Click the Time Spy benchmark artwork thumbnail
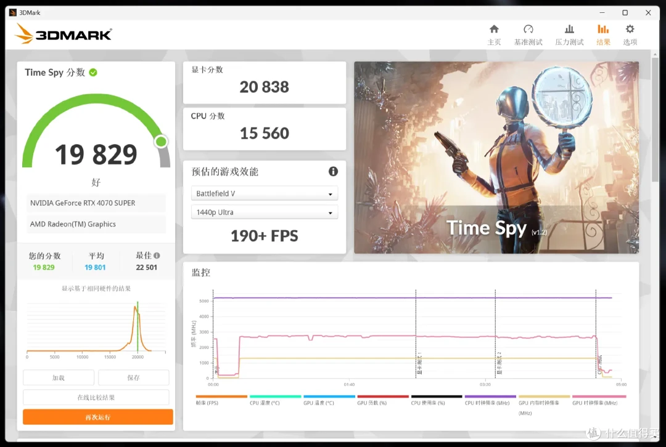Viewport: 666px width, 447px height. click(x=496, y=158)
